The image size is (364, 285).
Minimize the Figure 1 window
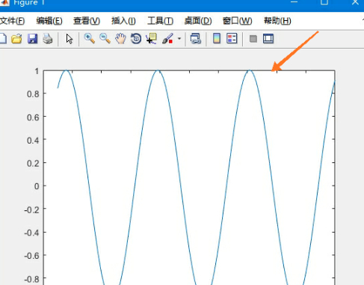294,2
